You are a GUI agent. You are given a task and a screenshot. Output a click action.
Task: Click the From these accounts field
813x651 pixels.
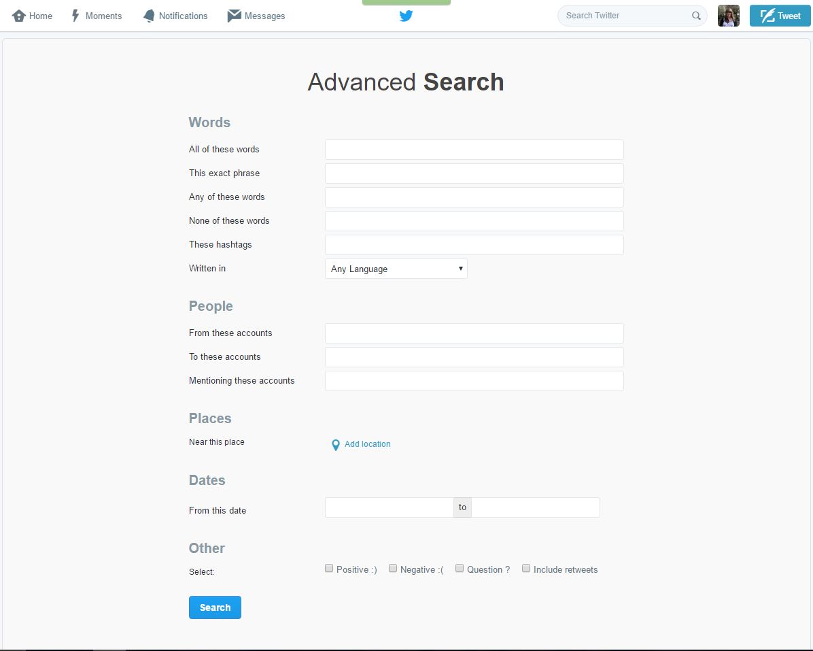(x=474, y=333)
